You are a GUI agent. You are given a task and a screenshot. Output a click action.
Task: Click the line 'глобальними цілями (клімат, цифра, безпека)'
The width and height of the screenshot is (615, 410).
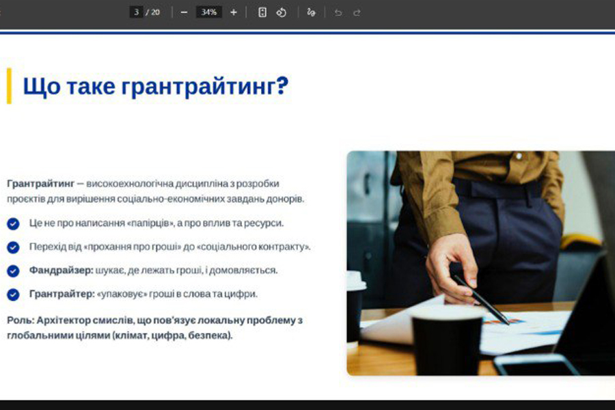click(120, 336)
